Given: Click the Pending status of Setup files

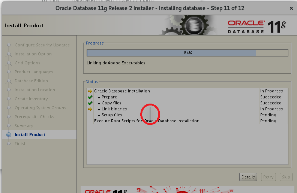Looking at the screenshot, I should pyautogui.click(x=268, y=115).
